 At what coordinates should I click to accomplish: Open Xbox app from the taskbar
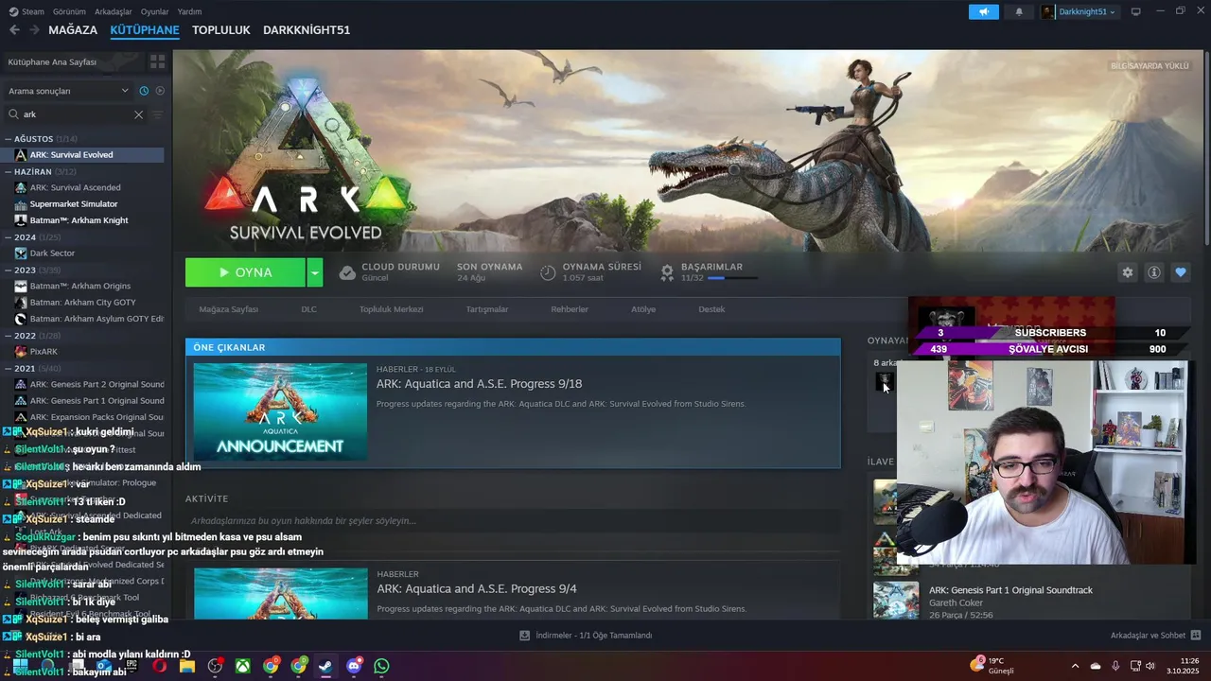click(x=243, y=666)
